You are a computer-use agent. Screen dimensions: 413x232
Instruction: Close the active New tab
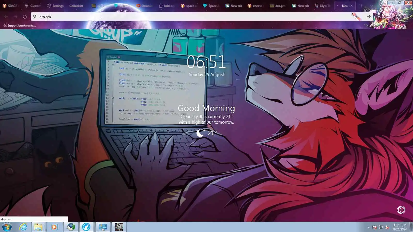coord(351,6)
